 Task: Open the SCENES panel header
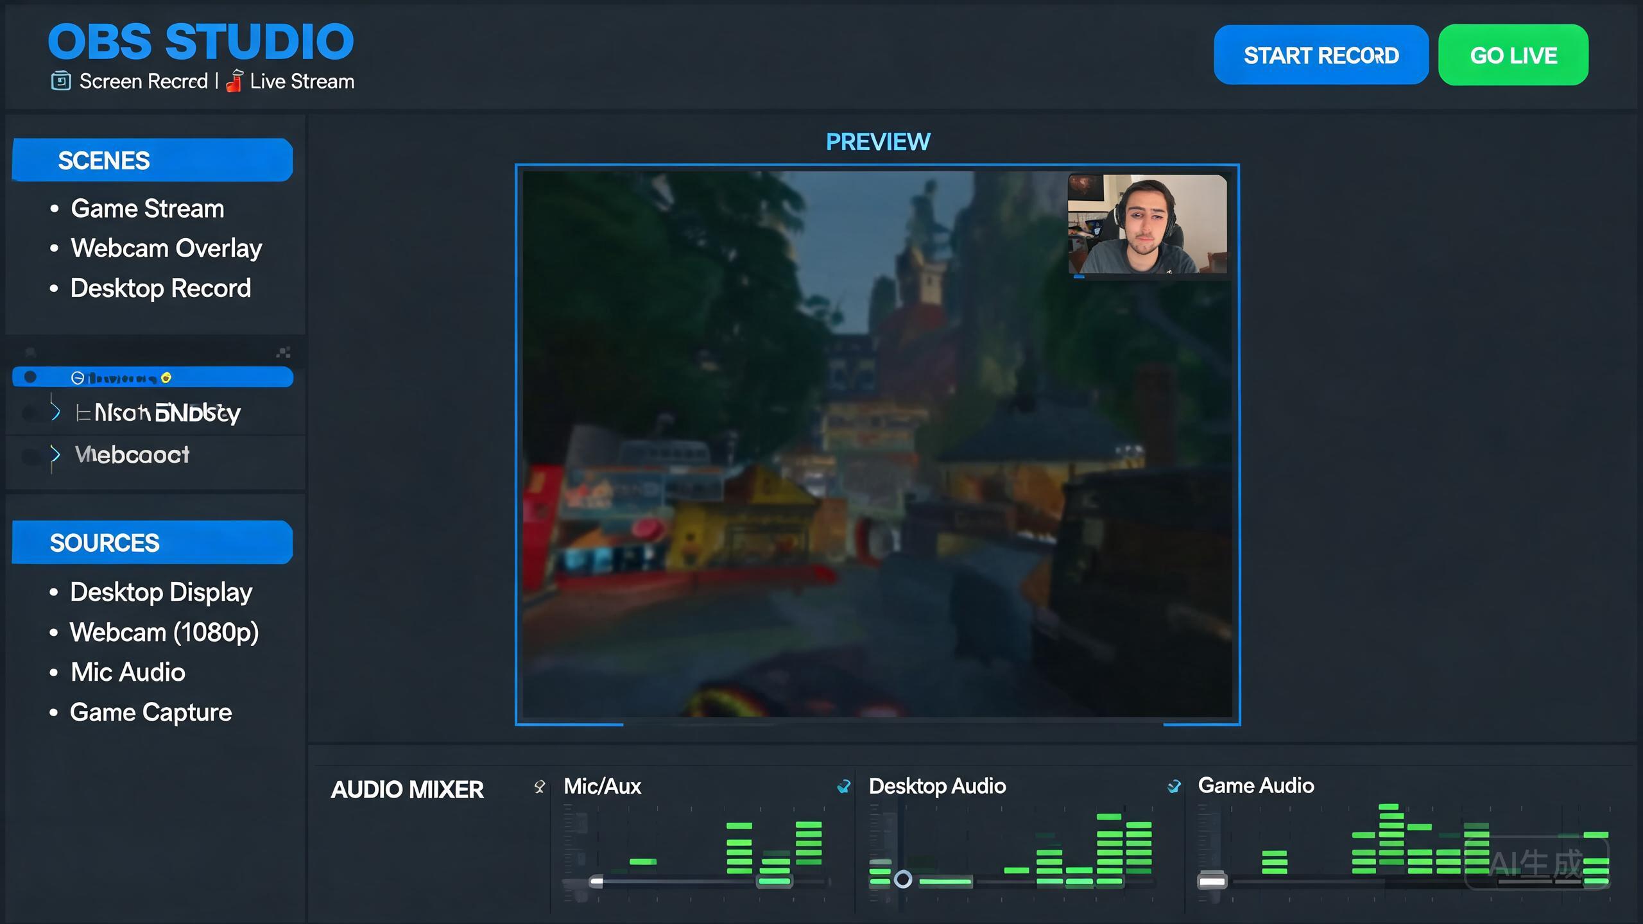(153, 160)
